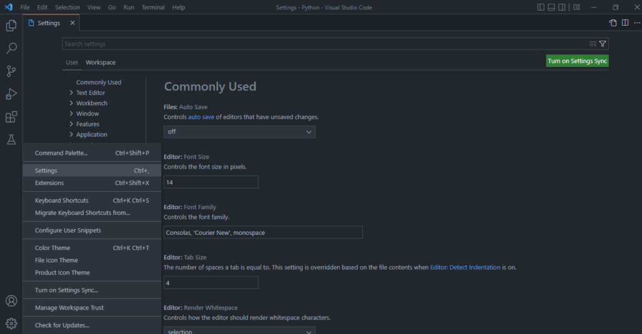Click the VS Code logo icon
This screenshot has height=334, width=642.
pyautogui.click(x=9, y=8)
